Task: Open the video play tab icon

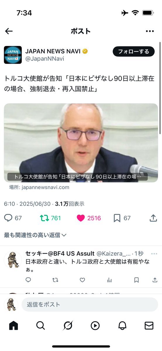Action: tap(95, 326)
